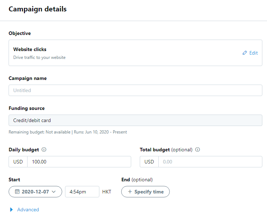Click the HKT timezone label

point(107,192)
